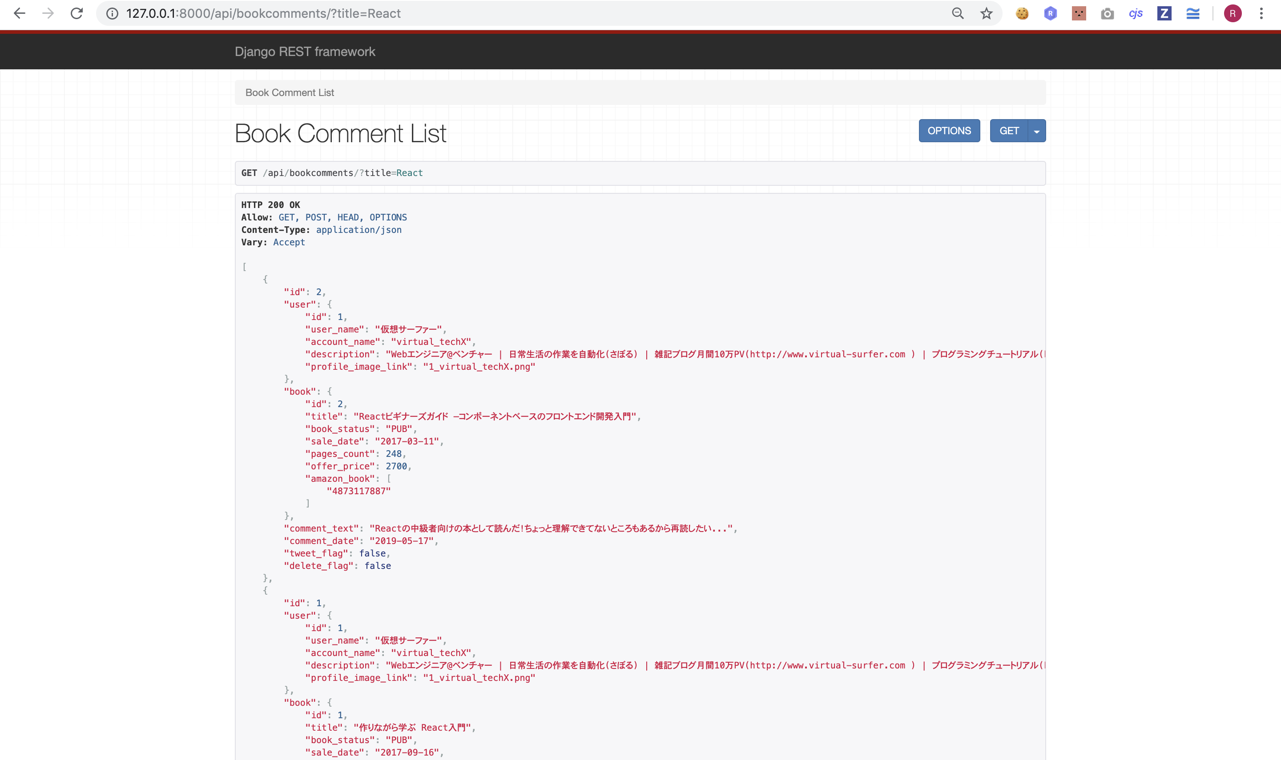Image resolution: width=1281 pixels, height=760 pixels.
Task: Open the Django REST framework brand link
Action: point(305,52)
